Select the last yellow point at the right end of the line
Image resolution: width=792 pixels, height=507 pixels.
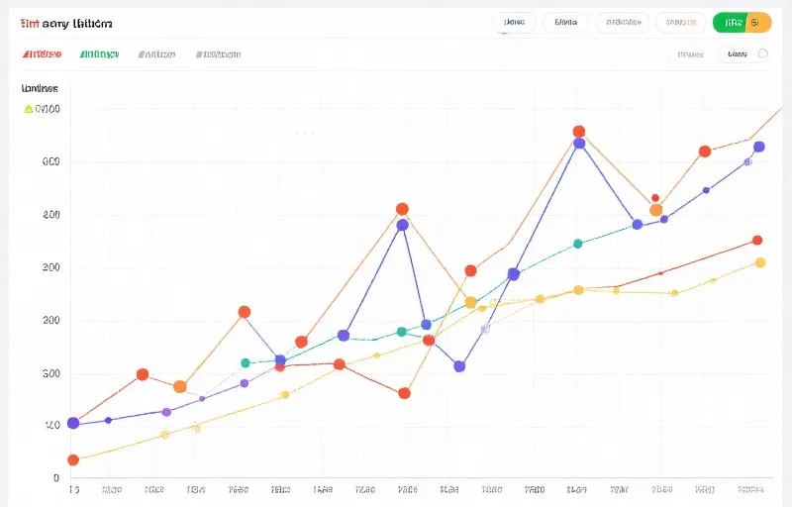(x=760, y=262)
